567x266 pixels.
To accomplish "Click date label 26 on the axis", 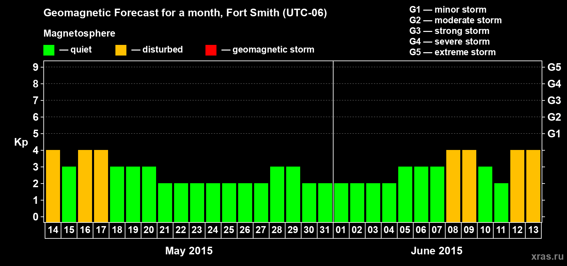I will pyautogui.click(x=245, y=230).
